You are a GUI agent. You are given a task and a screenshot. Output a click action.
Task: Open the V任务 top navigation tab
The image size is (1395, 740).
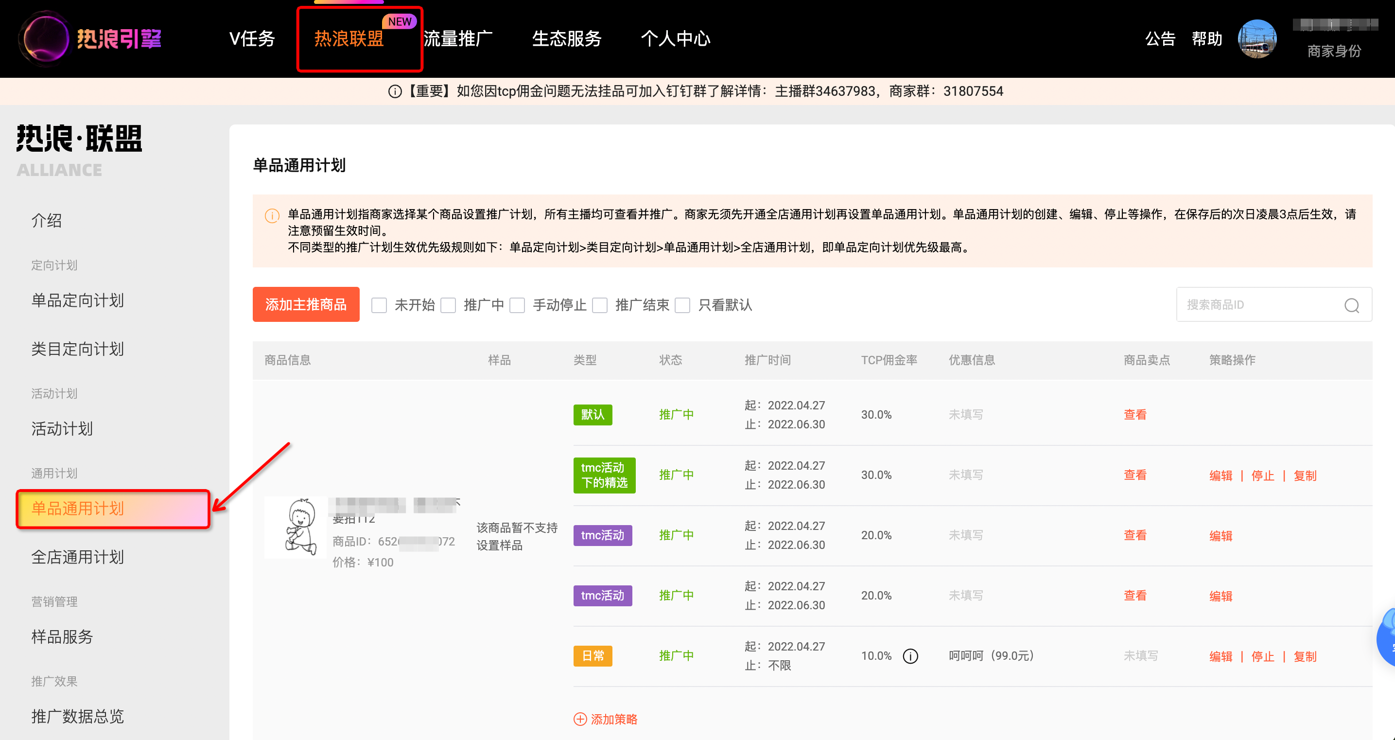click(252, 38)
